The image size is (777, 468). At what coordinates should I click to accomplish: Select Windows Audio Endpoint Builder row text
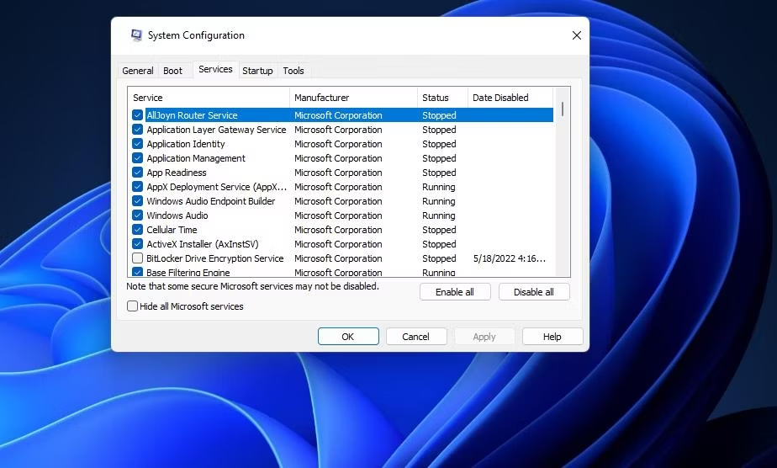click(210, 201)
